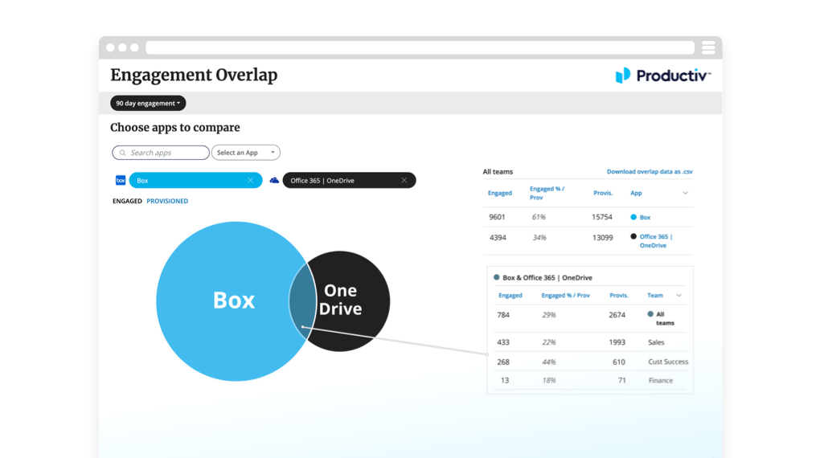Expand the Team column chevron

tap(679, 296)
